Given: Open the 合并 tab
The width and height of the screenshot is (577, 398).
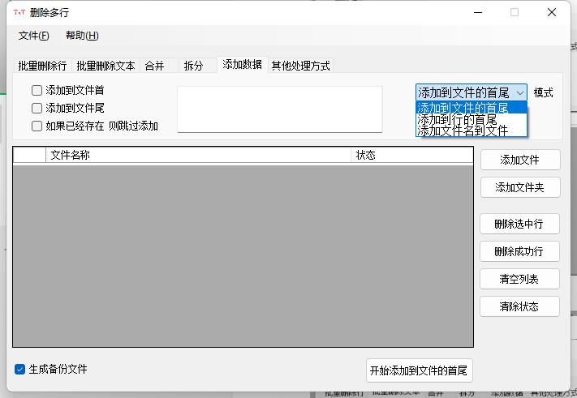Looking at the screenshot, I should (159, 66).
